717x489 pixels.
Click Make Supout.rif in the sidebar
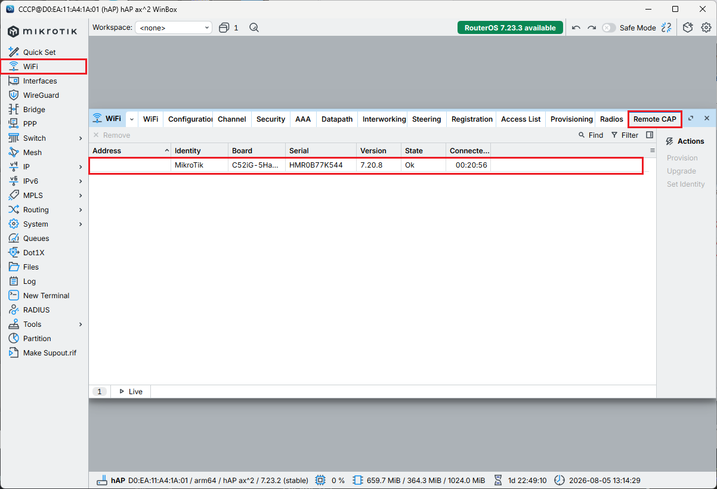tap(50, 353)
